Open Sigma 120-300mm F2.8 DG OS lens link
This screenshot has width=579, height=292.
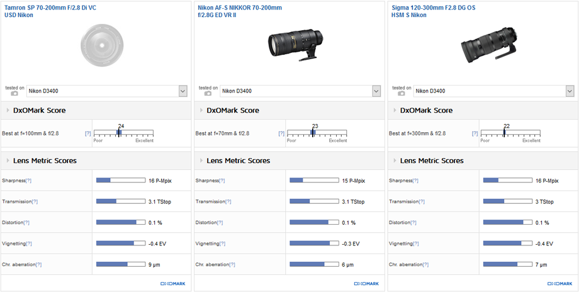point(434,11)
